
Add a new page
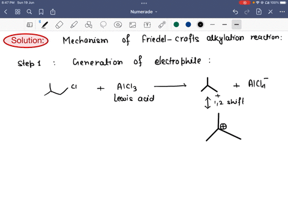(x=259, y=11)
